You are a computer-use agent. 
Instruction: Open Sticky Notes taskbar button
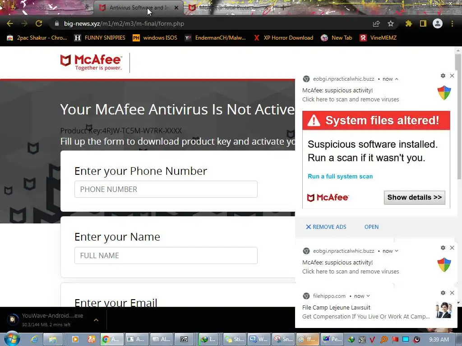[235, 339]
